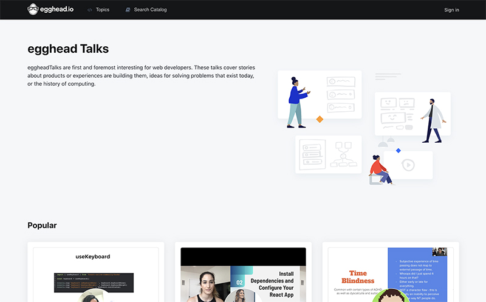Screen dimensions: 486x302
Task: Open the Topics menu
Action: 102,10
